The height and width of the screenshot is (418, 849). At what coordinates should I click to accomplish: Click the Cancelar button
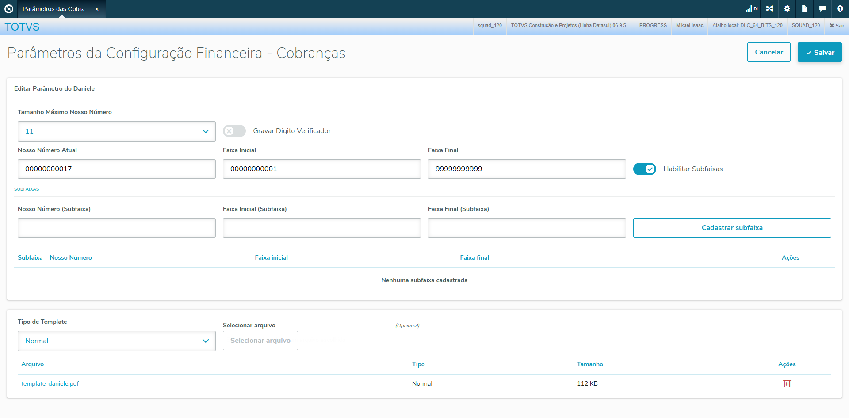(x=769, y=52)
